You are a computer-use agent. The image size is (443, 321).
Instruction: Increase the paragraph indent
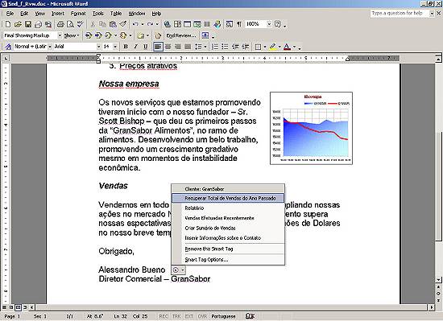click(246, 47)
